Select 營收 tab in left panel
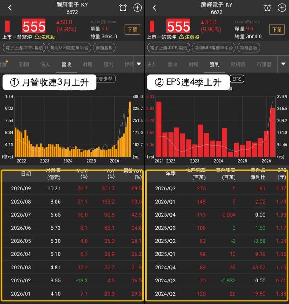The image size is (289, 304). pyautogui.click(x=66, y=64)
